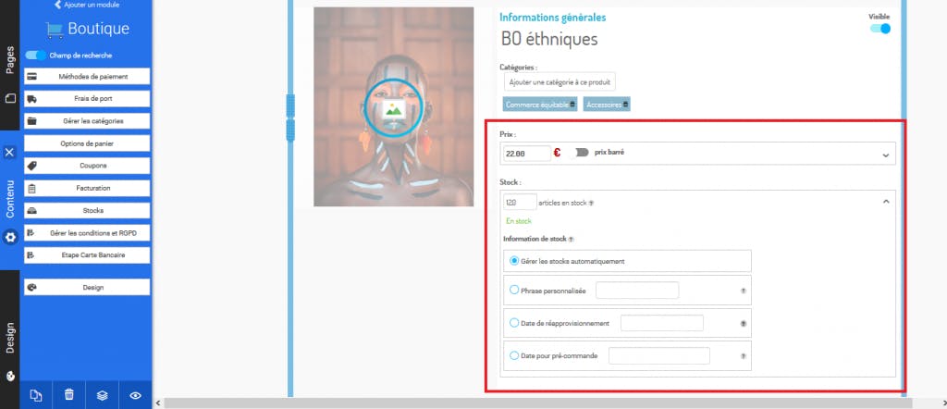Image resolution: width=947 pixels, height=409 pixels.
Task: Click help icon in Phrase personnalisée row
Action: (744, 291)
